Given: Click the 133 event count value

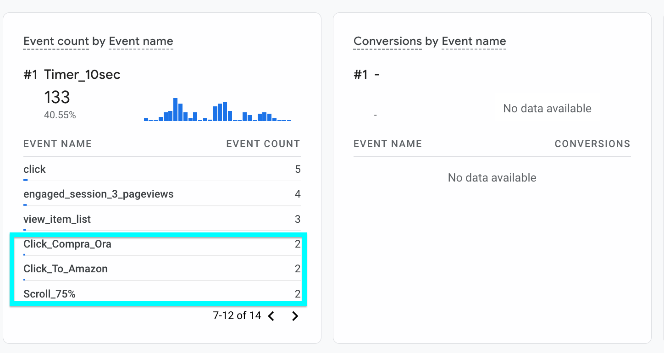Looking at the screenshot, I should pos(57,97).
